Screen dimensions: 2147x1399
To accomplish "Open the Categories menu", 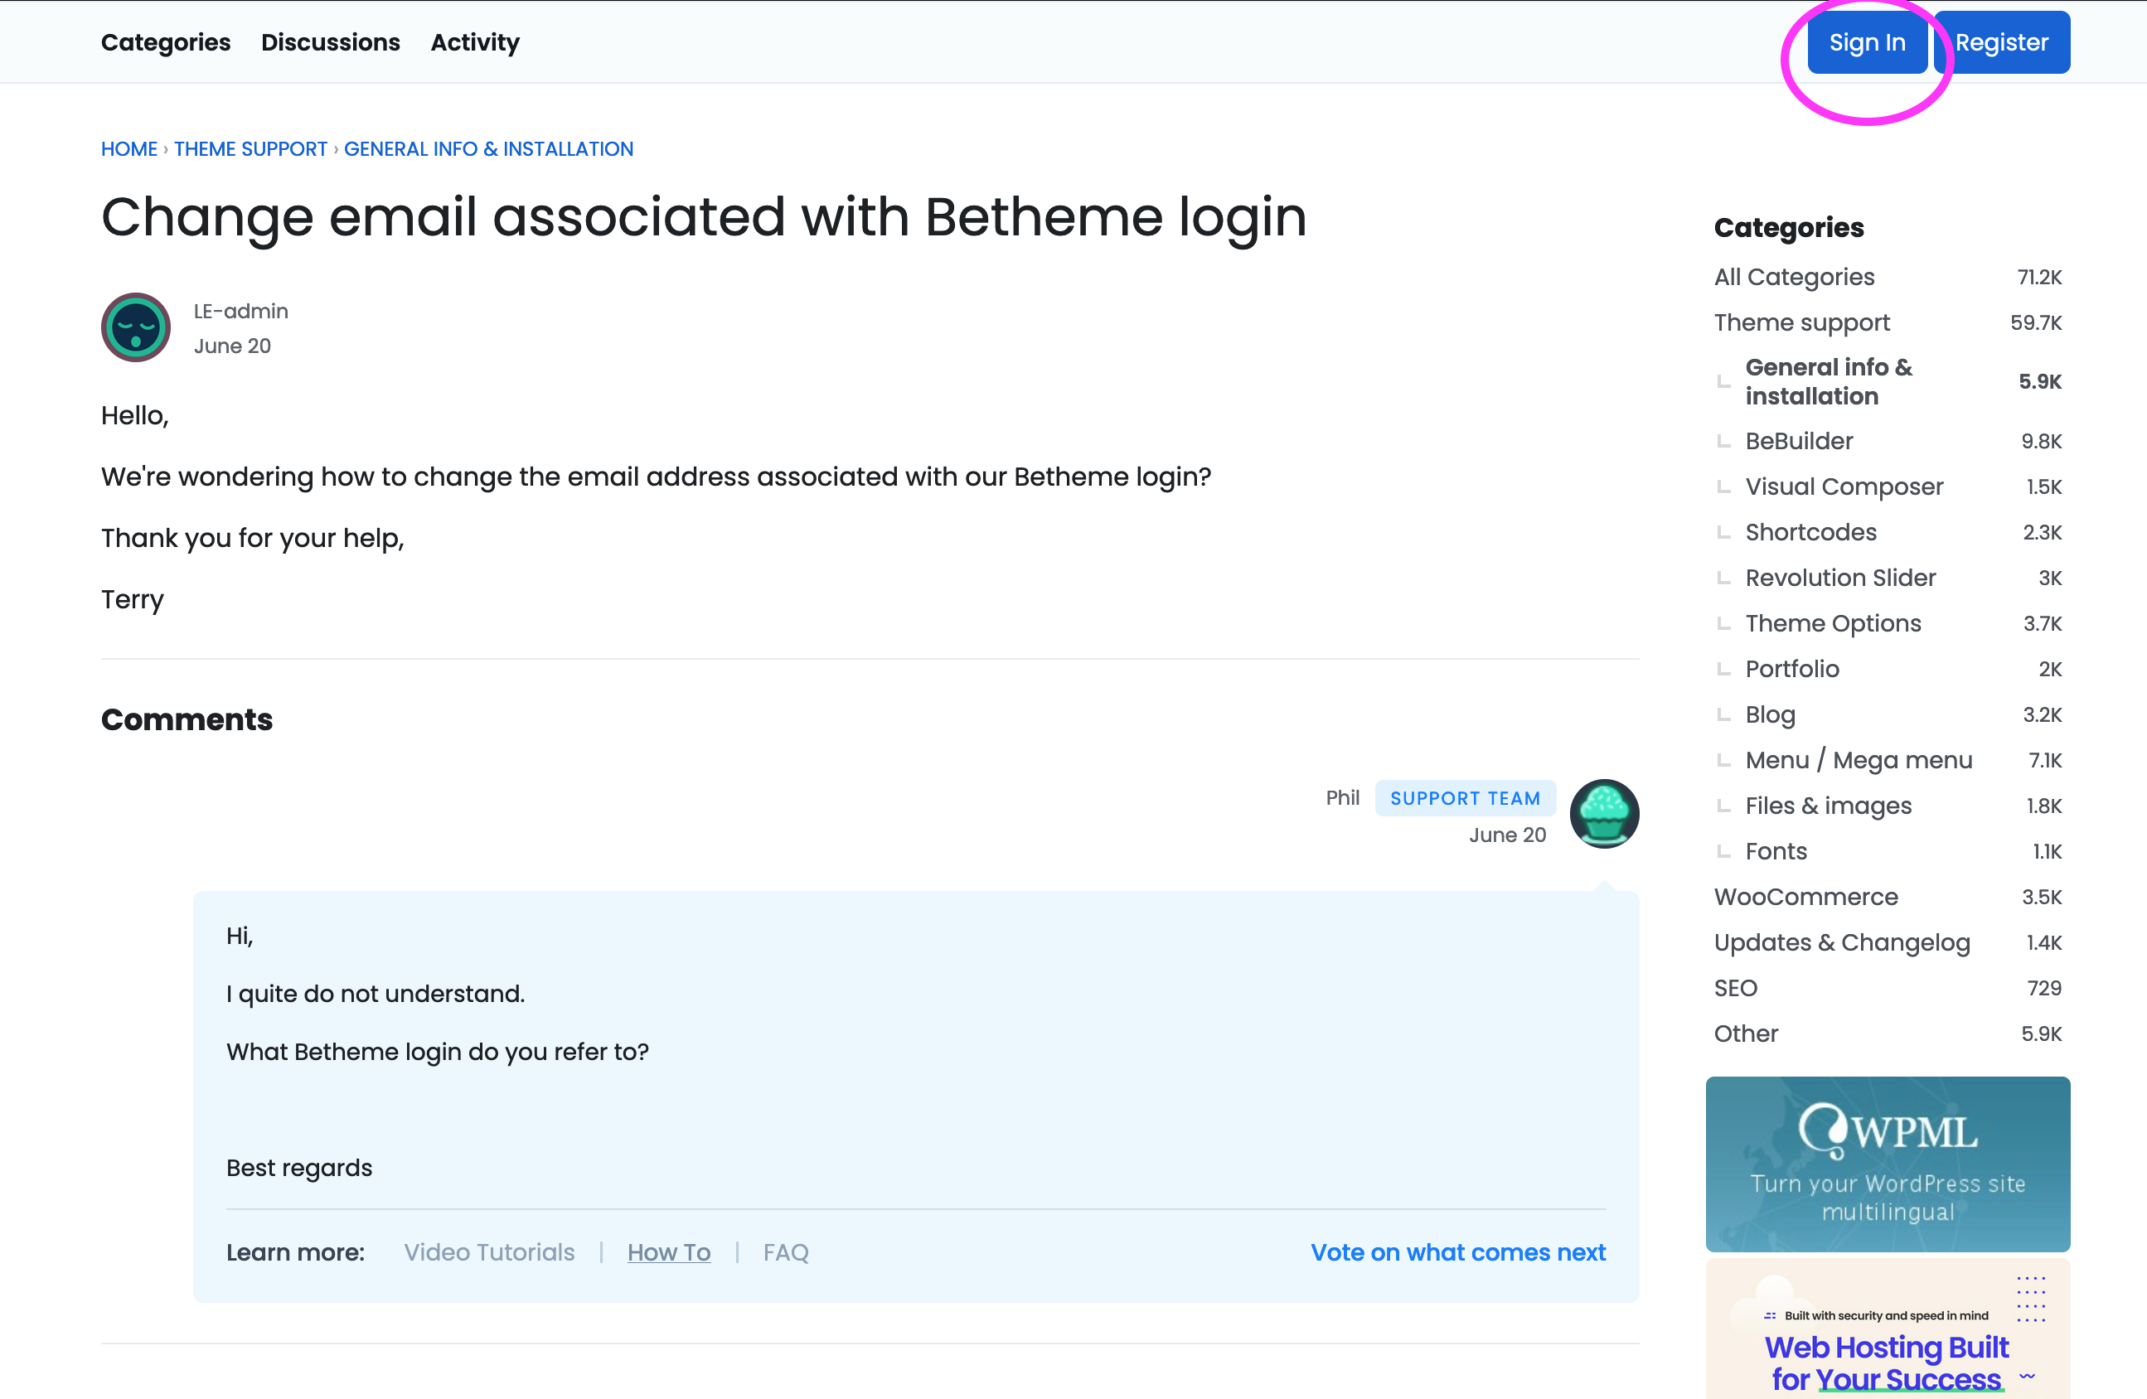I will pyautogui.click(x=166, y=42).
